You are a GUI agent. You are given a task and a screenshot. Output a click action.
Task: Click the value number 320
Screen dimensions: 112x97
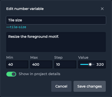coord(100,64)
